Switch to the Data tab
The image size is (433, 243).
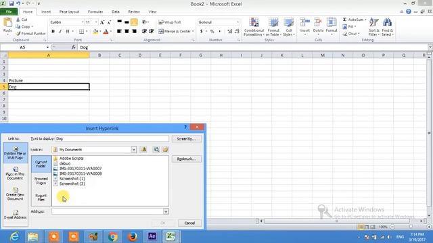coord(116,11)
